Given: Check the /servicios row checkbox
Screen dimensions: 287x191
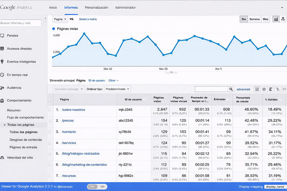Looking at the screenshot, I should click(50, 143).
